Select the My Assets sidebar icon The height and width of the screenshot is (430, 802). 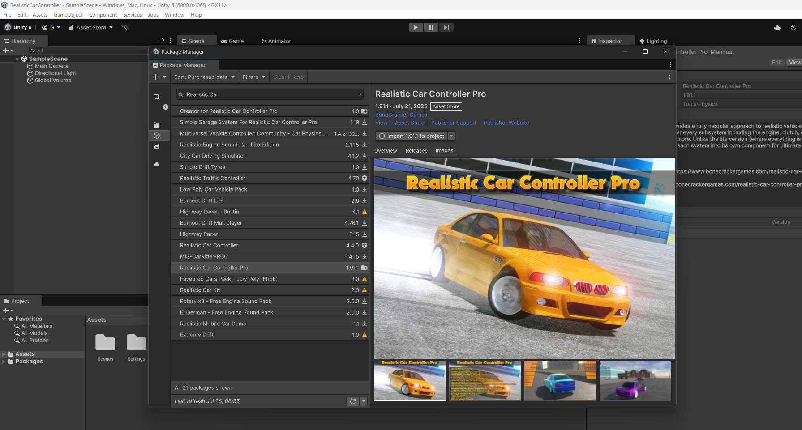(x=157, y=135)
